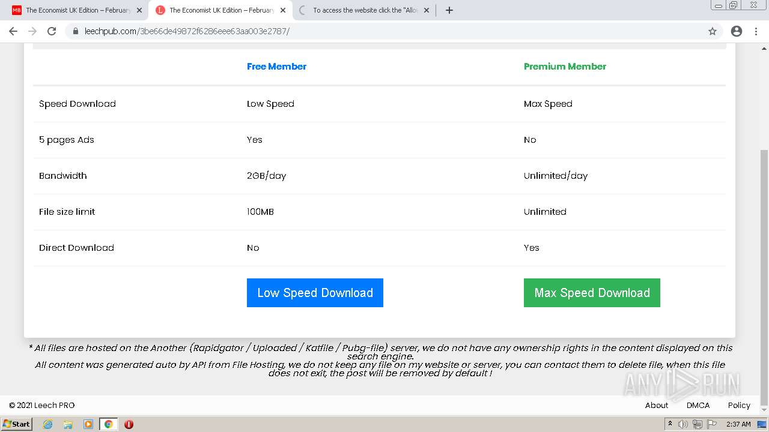The height and width of the screenshot is (432, 769).
Task: Open the Action Center flag icon
Action: [712, 424]
